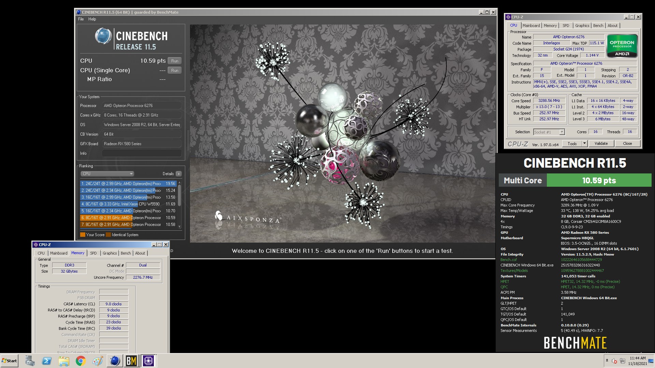Click the green 10.59 pts Multi Core score bar
The height and width of the screenshot is (368, 655).
click(599, 181)
